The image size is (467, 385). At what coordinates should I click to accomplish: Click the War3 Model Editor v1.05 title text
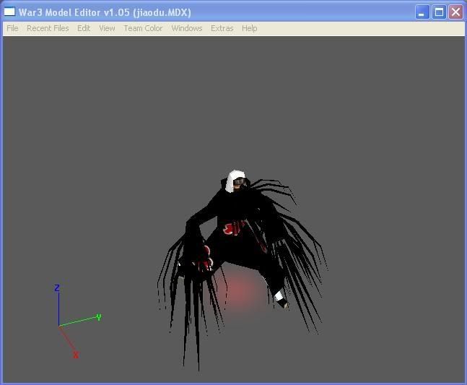[x=105, y=12]
